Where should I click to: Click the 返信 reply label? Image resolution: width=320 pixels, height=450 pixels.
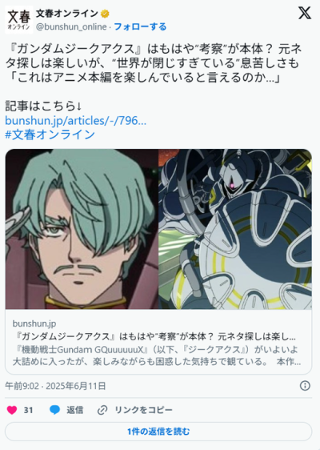click(x=75, y=410)
